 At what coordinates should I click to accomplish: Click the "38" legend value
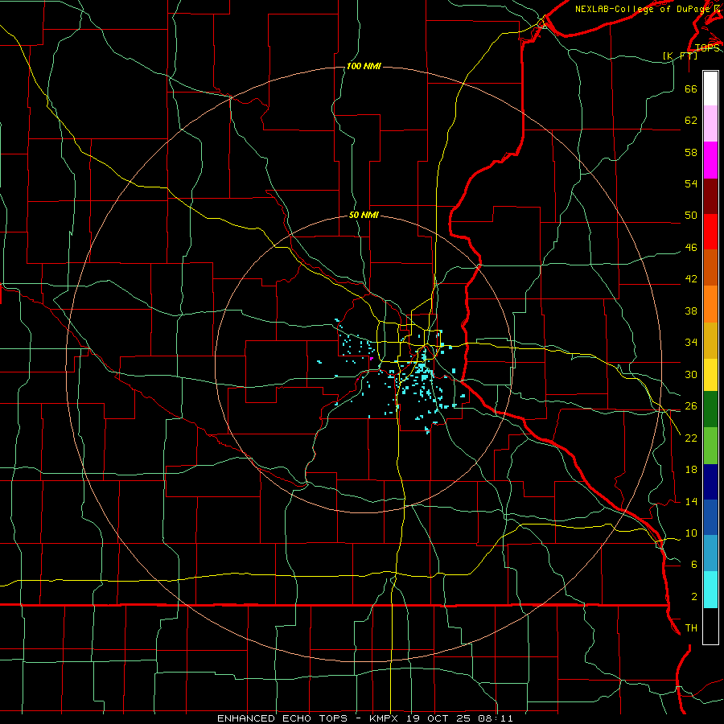[x=691, y=311]
